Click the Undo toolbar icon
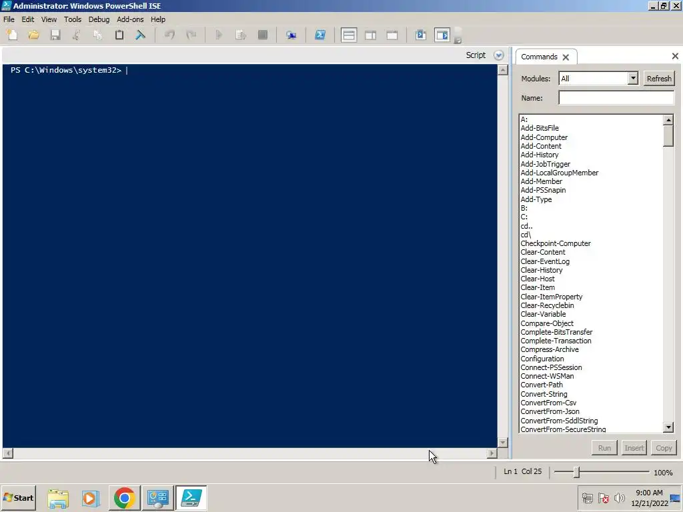The width and height of the screenshot is (683, 512). (169, 35)
